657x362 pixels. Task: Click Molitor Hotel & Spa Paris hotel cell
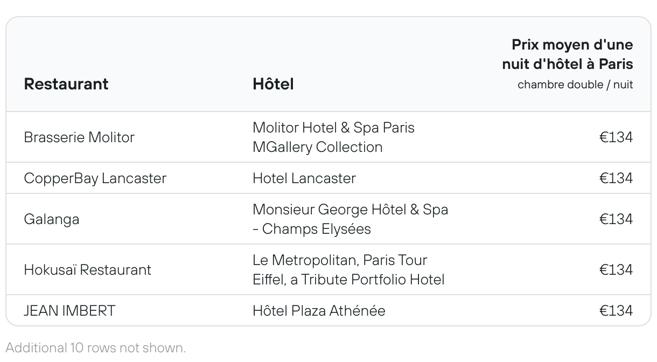[333, 137]
